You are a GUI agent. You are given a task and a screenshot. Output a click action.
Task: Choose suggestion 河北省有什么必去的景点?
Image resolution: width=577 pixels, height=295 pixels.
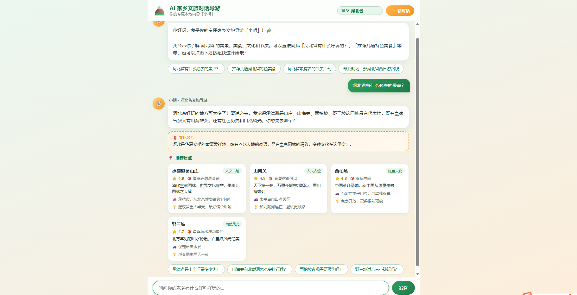point(196,69)
